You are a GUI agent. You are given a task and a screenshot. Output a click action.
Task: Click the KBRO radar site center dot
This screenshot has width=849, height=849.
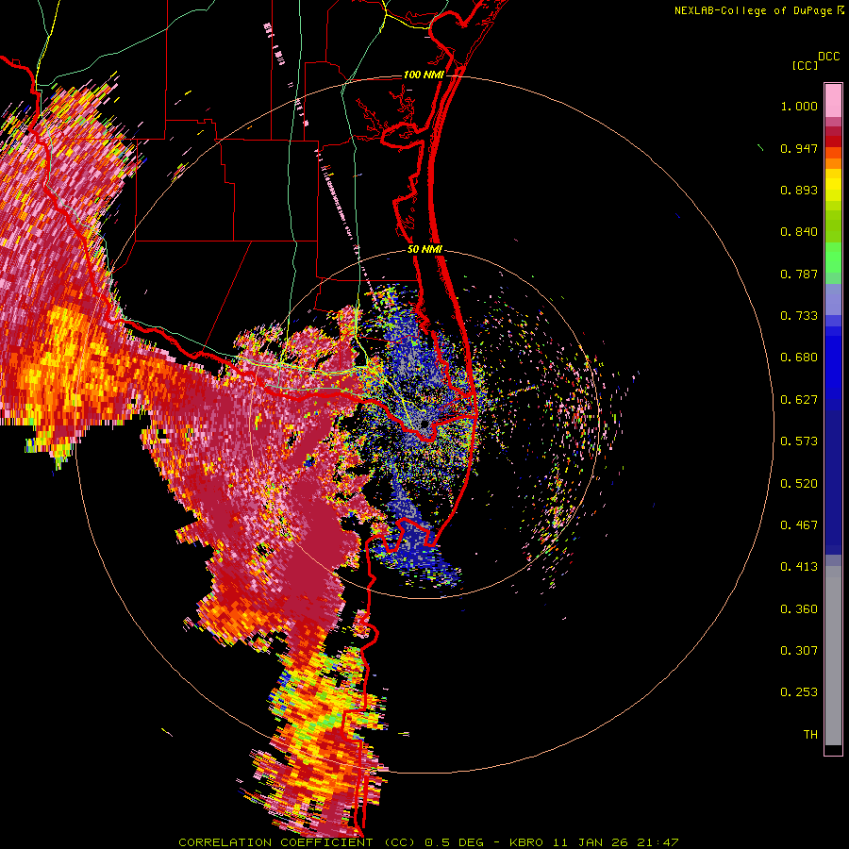click(424, 424)
